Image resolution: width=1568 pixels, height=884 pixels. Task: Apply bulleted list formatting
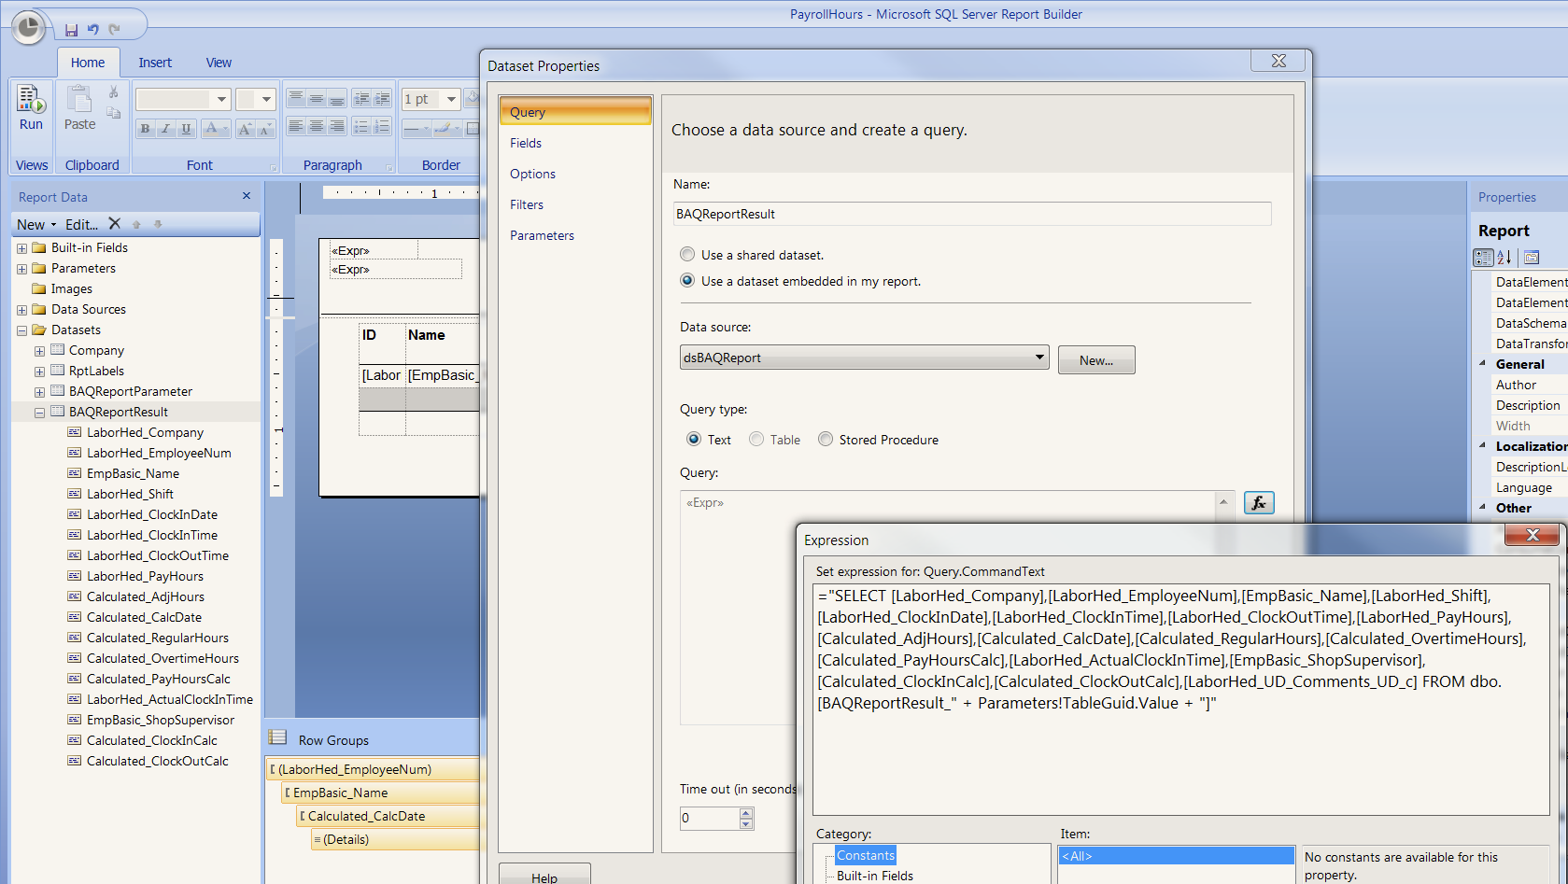pos(361,126)
